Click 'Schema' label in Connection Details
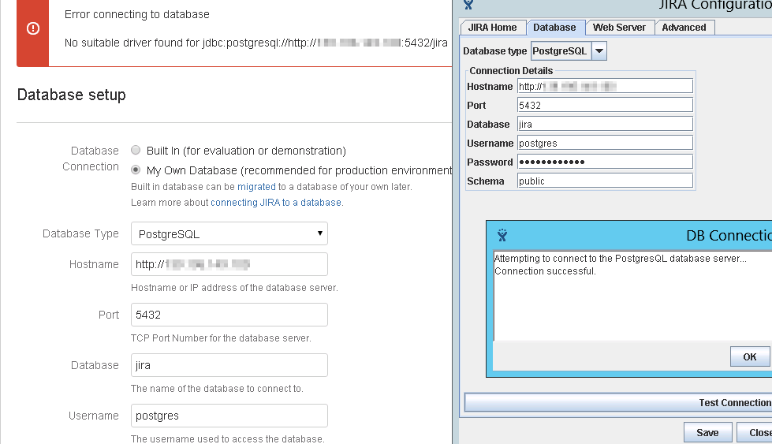The height and width of the screenshot is (444, 772). (x=486, y=181)
